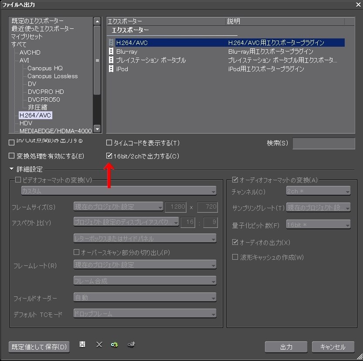Select AVI in the category tree
The image size is (363, 361).
[24, 60]
